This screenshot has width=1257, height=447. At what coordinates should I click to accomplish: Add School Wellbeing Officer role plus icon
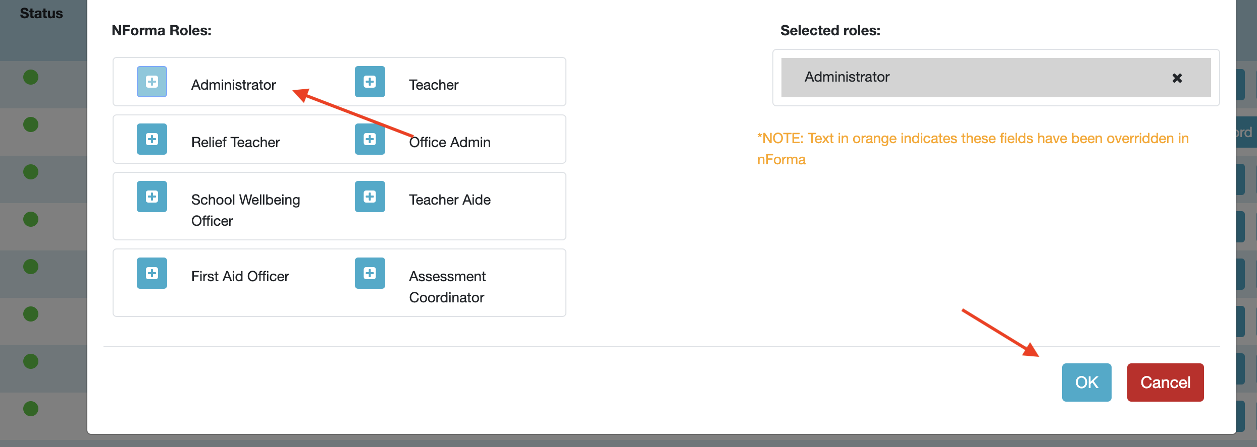[x=152, y=197]
